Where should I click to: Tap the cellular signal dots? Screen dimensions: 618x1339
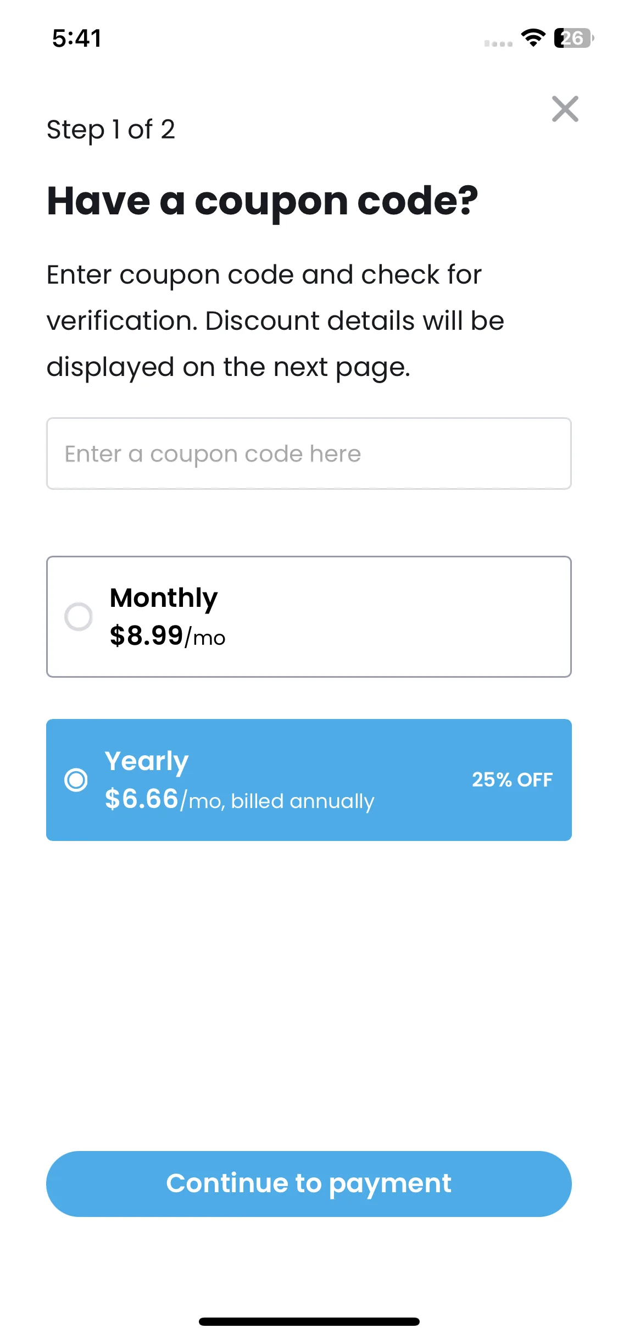click(x=498, y=43)
